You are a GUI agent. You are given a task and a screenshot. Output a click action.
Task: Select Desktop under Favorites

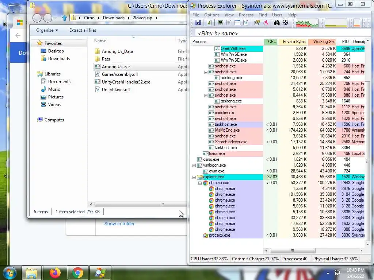point(56,51)
